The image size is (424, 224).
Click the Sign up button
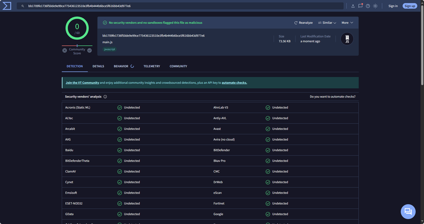[410, 6]
